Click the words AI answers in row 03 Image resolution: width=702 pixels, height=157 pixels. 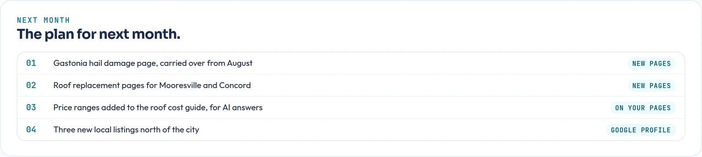click(243, 107)
